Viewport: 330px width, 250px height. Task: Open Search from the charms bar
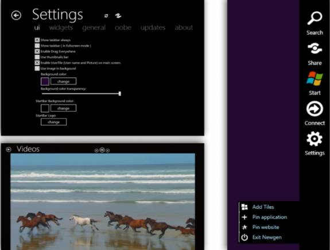tap(315, 23)
